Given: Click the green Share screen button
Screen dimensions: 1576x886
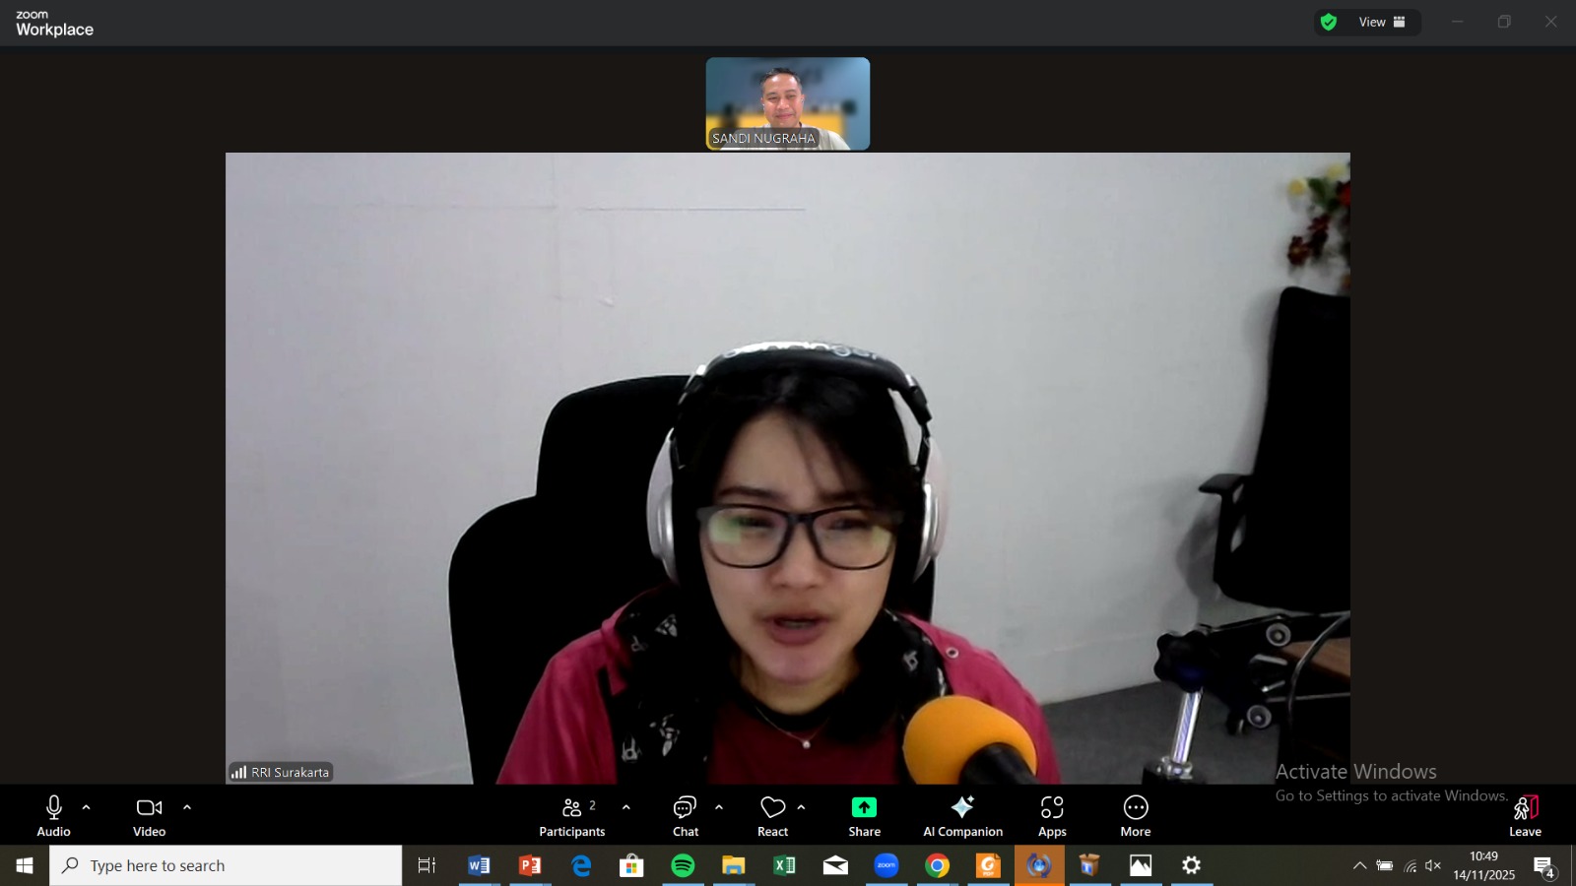Looking at the screenshot, I should pyautogui.click(x=864, y=815).
